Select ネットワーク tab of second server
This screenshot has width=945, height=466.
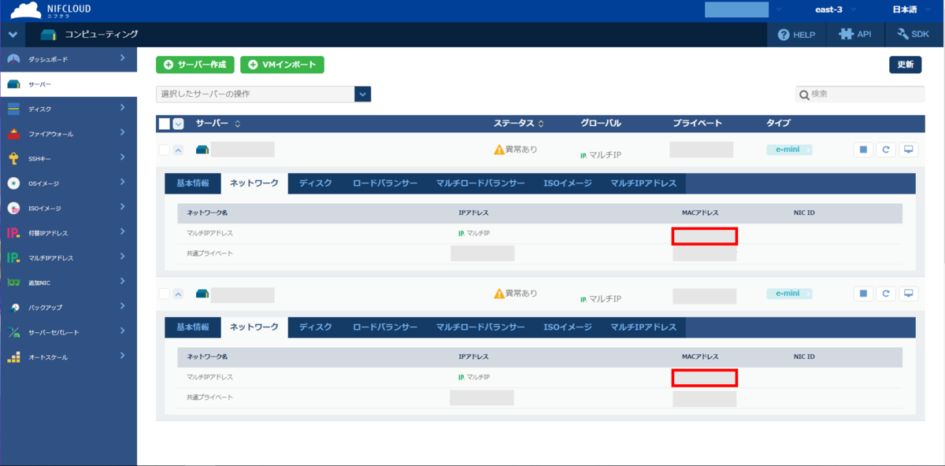254,327
